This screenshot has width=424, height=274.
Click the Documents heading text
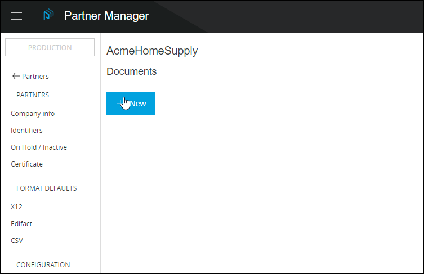(x=131, y=72)
